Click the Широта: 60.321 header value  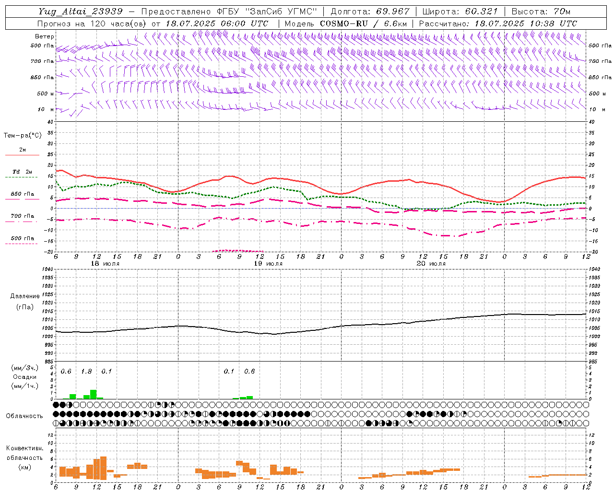click(x=460, y=12)
